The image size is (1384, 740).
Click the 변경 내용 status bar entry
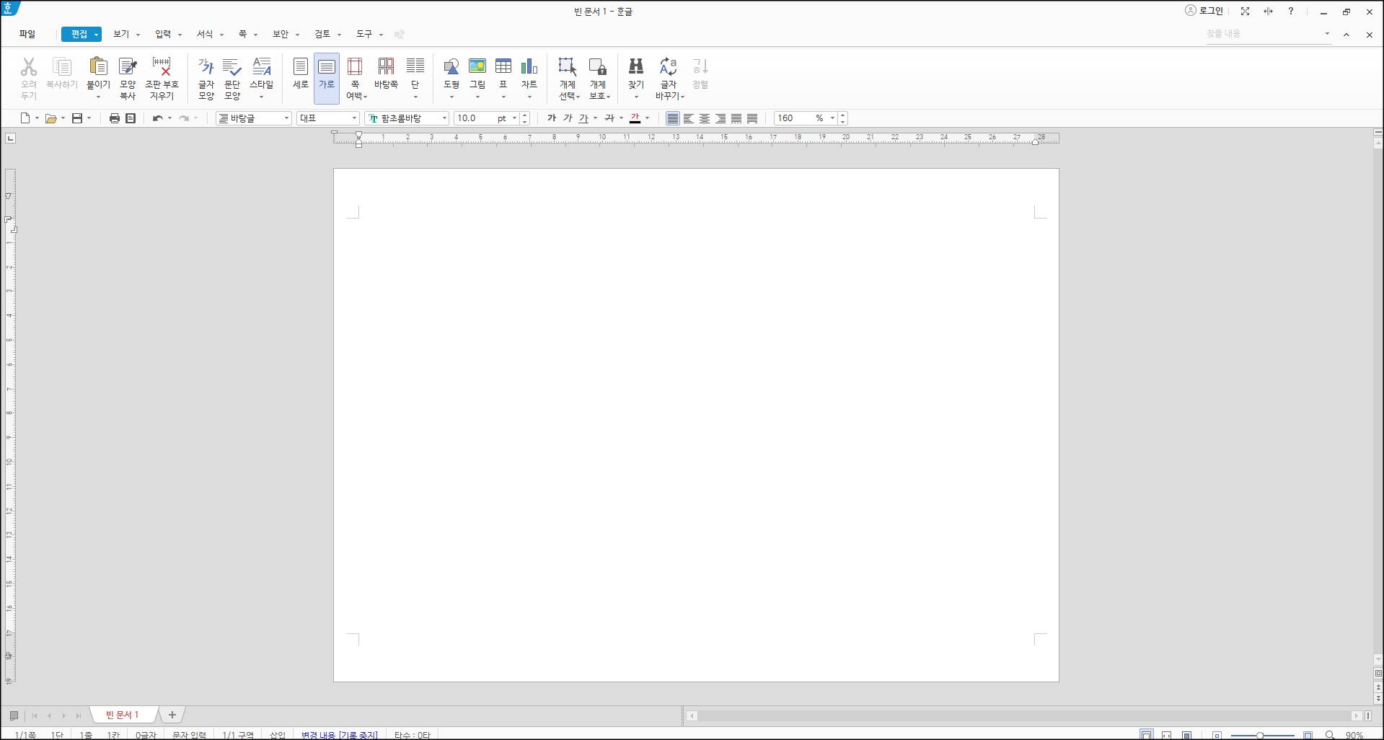(340, 735)
